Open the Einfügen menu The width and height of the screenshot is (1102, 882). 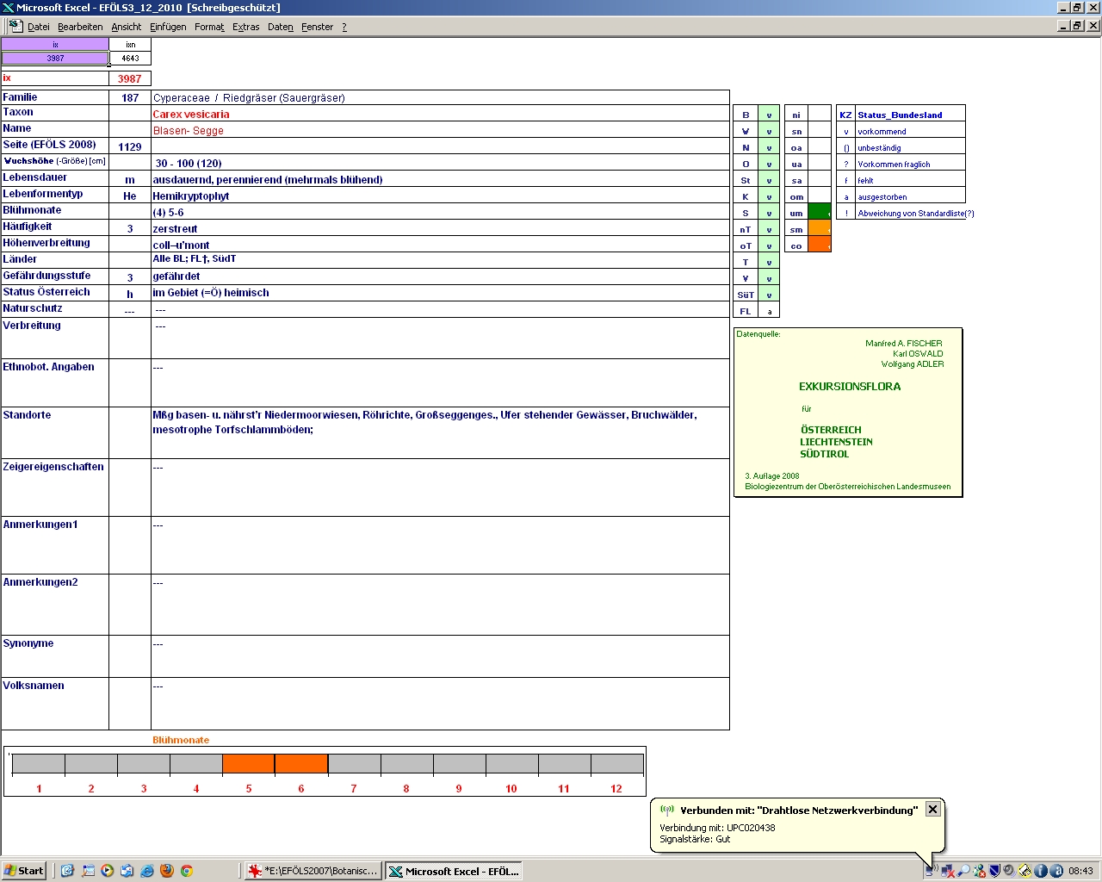(168, 27)
